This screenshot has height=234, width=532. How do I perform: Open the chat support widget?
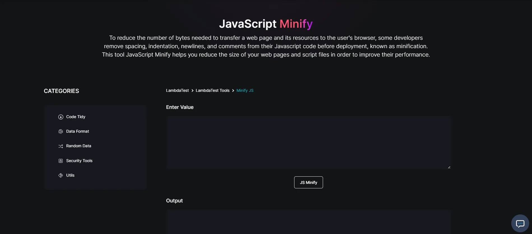coord(520,223)
